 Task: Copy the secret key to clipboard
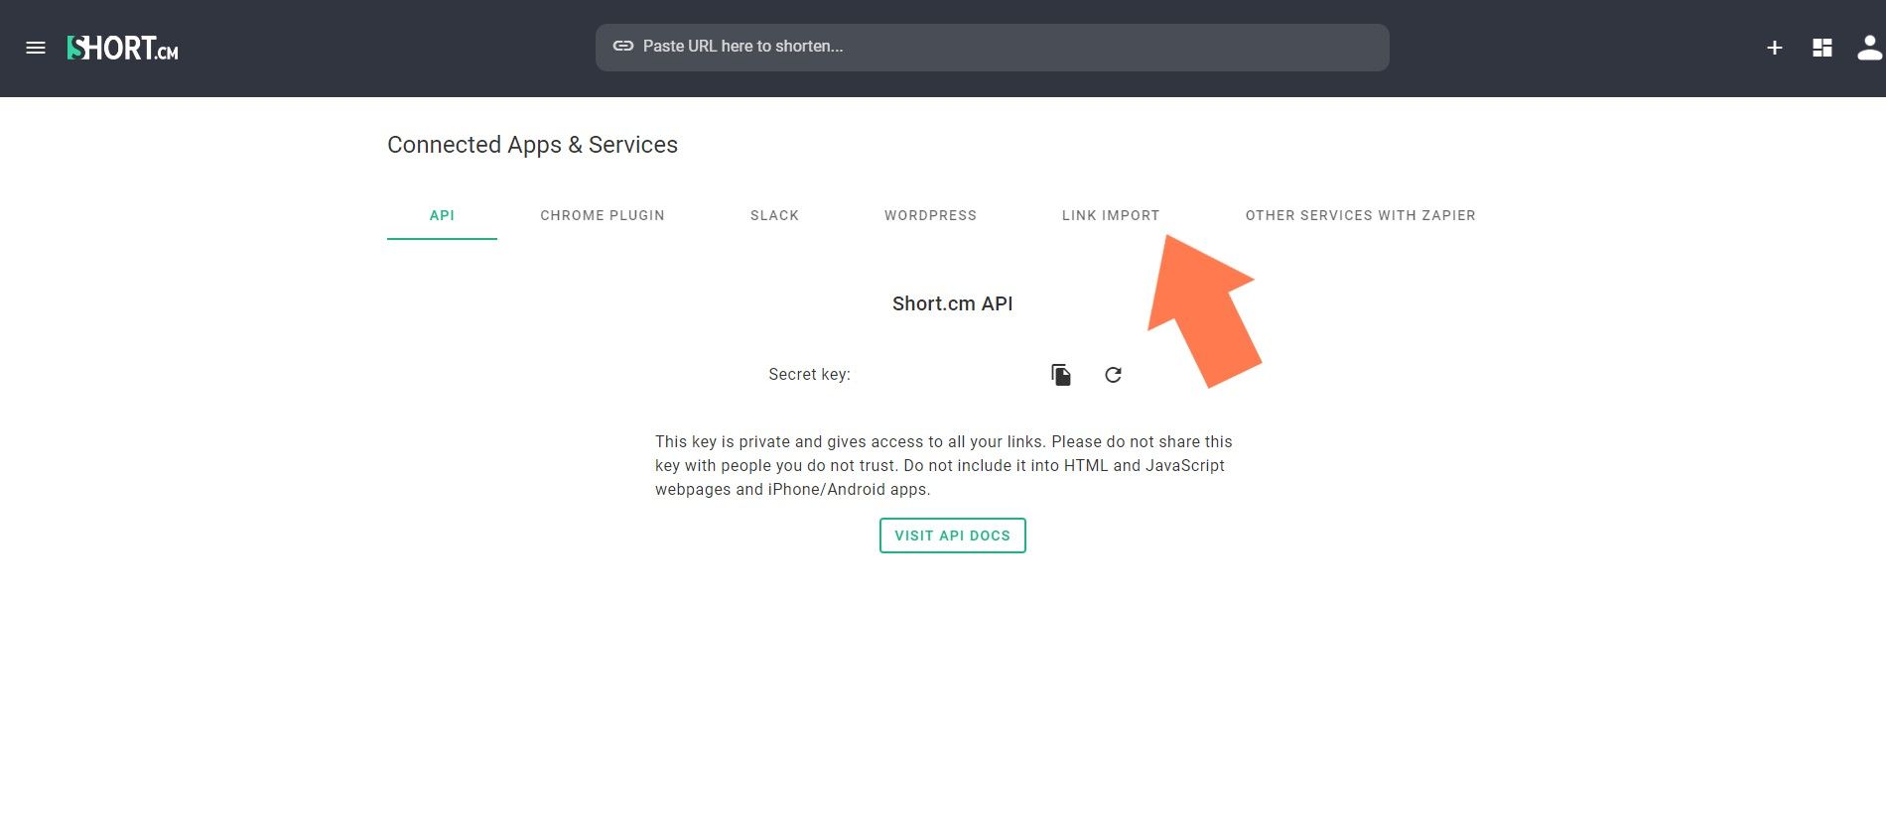pos(1061,375)
